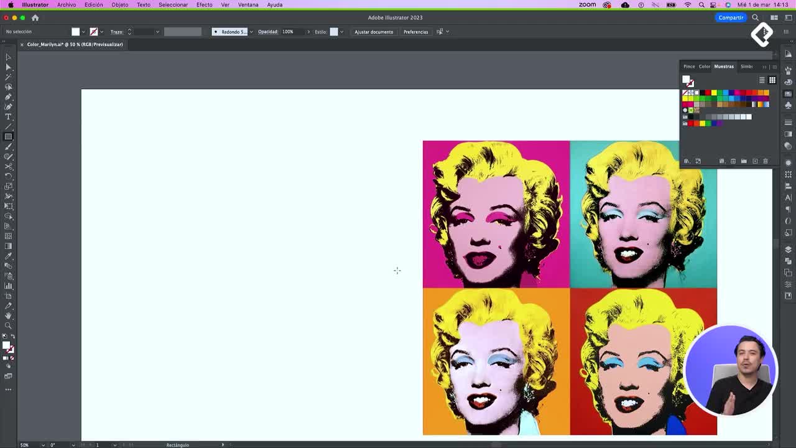Expand the Opacidad arrow flyout
The width and height of the screenshot is (796, 448).
[x=308, y=32]
